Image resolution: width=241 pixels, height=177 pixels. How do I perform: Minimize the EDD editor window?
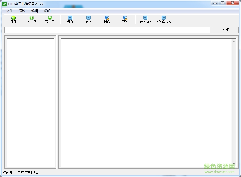point(215,3)
